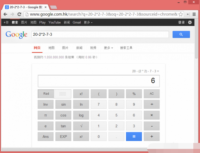Switch to the 视频 results tab
This screenshot has height=153, width=200.
93,48
